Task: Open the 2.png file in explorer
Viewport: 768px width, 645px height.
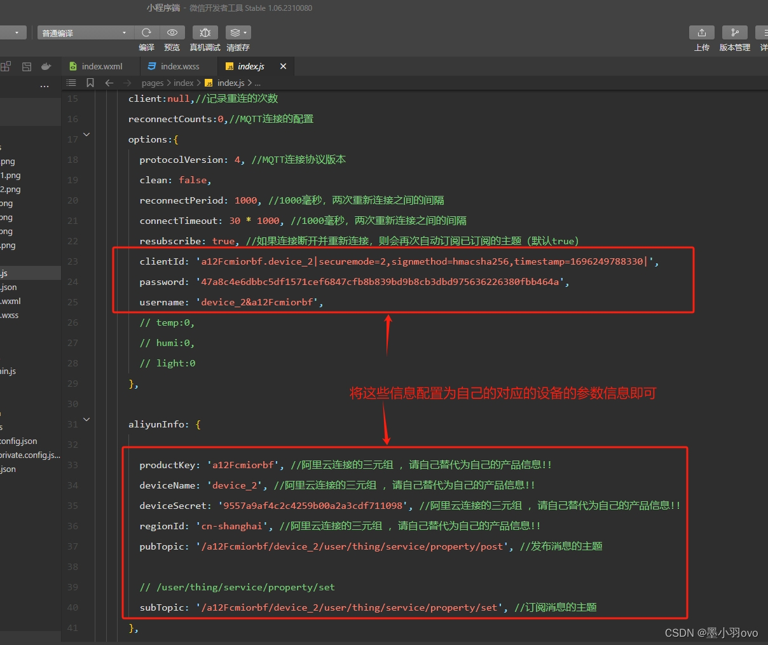Action: [x=11, y=190]
